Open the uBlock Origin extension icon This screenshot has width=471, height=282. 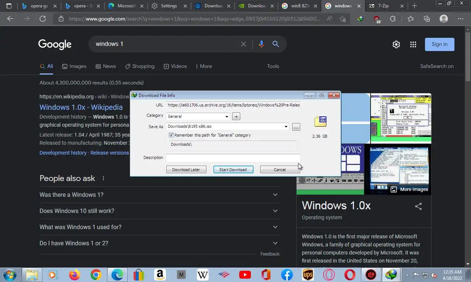[x=376, y=19]
